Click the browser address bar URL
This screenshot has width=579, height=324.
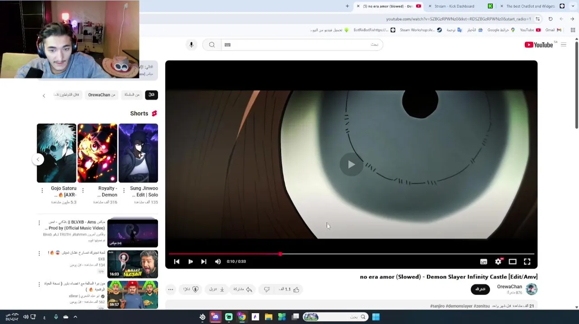click(459, 19)
